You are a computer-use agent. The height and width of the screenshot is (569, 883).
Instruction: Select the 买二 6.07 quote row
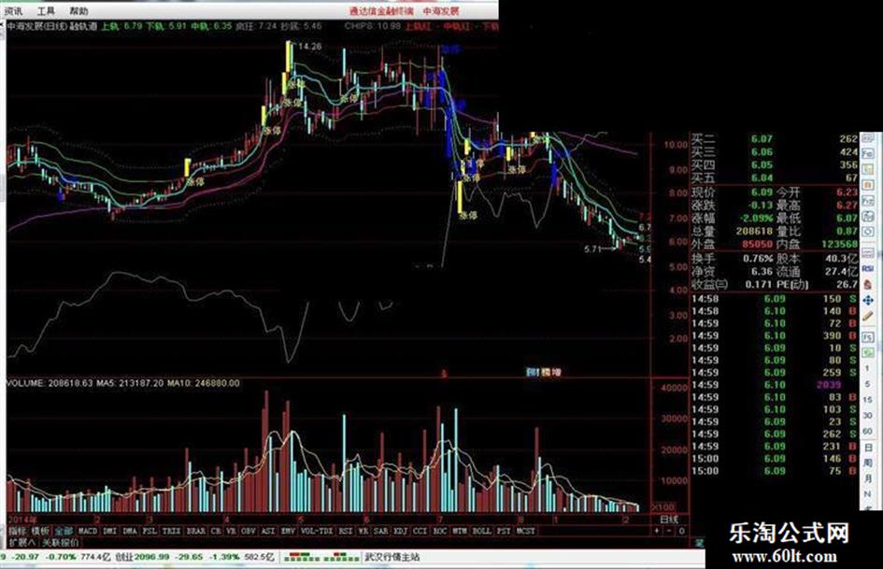pos(775,138)
